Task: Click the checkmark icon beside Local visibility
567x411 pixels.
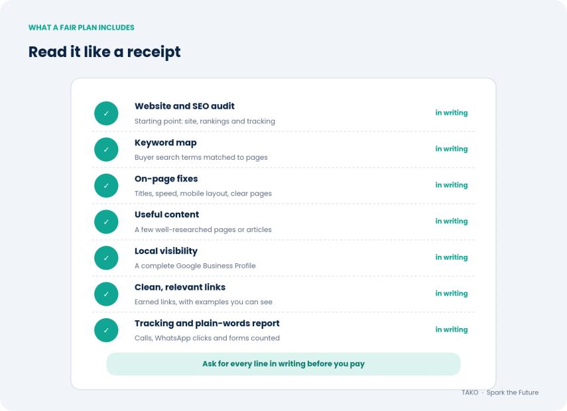Action: [x=106, y=258]
